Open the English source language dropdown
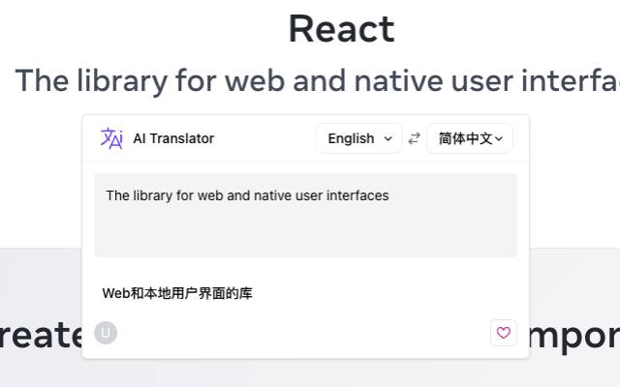This screenshot has height=387, width=620. [359, 138]
